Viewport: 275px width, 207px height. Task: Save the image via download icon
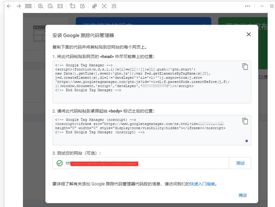(114, 6)
